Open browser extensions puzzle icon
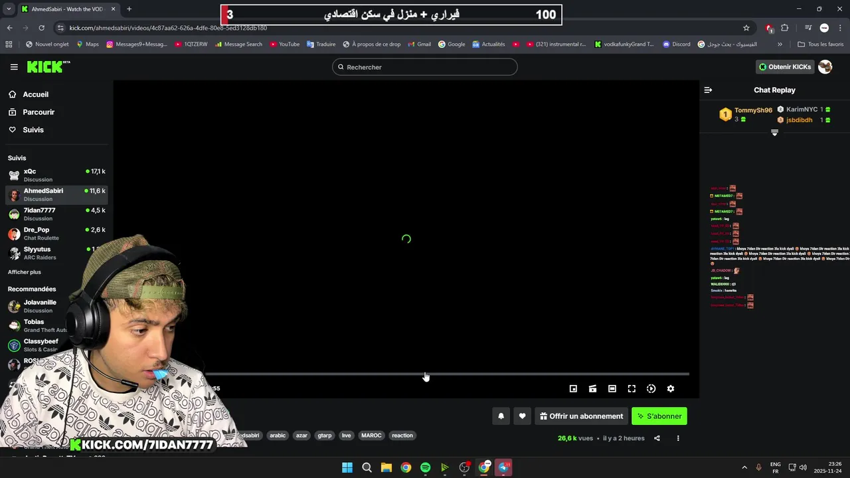 tap(785, 28)
